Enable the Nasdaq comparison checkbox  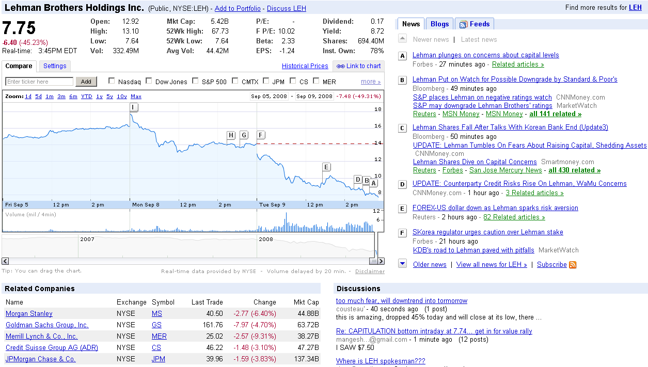(112, 81)
